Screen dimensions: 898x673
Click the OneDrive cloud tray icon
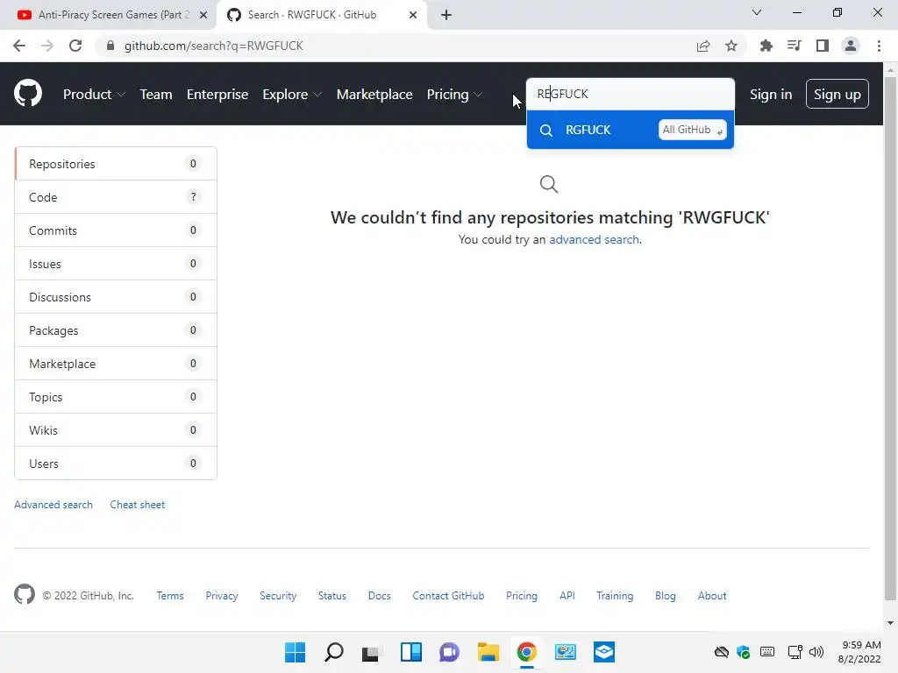point(722,652)
